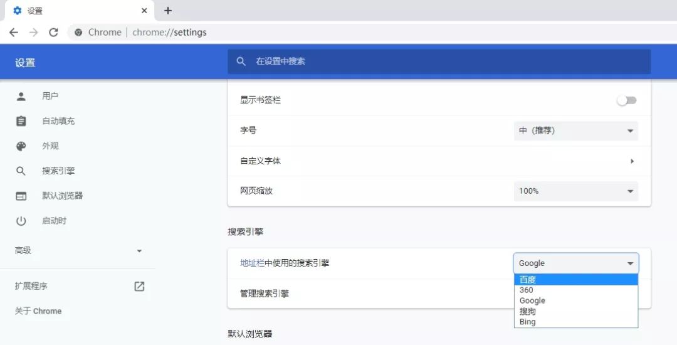The image size is (677, 345).
Task: Open the 搜索引擎 sidebar label
Action: coord(58,171)
